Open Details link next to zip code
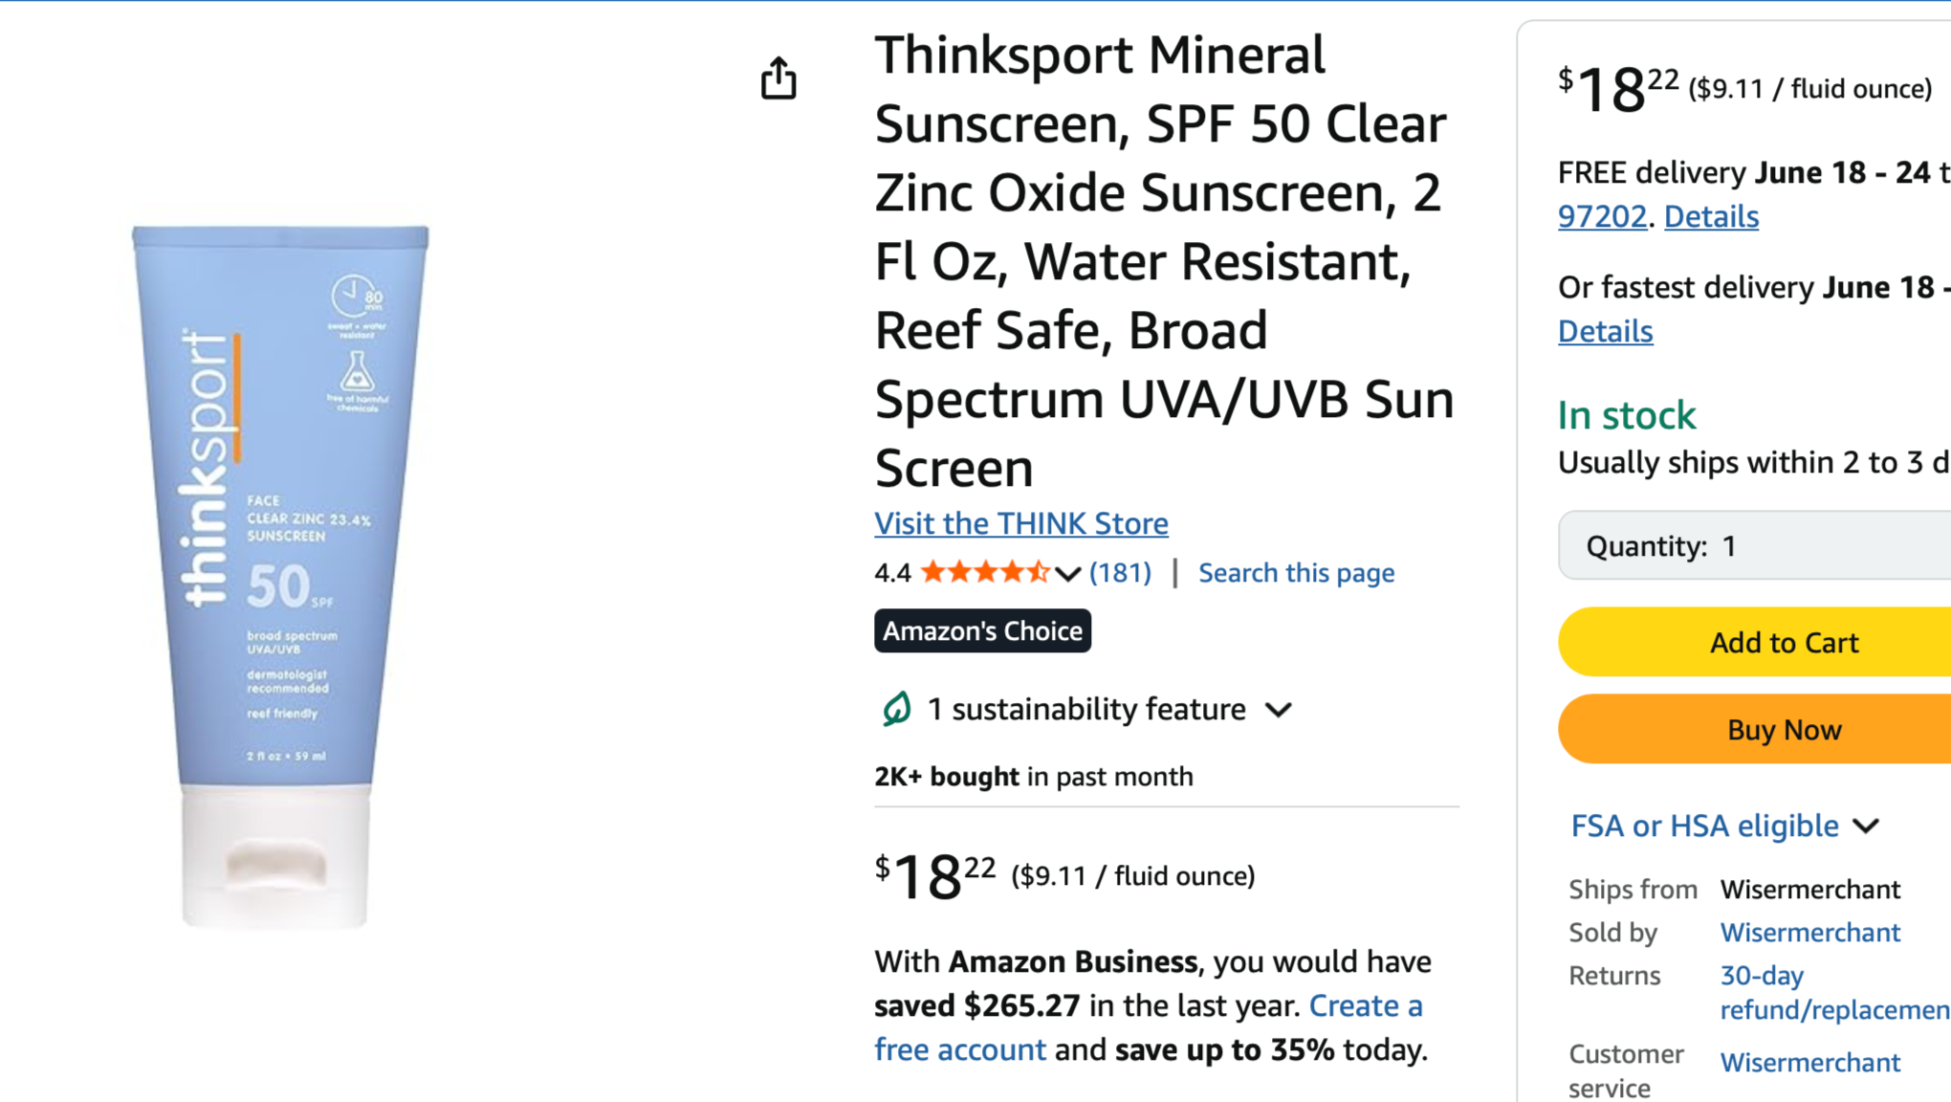This screenshot has width=1951, height=1102. [x=1711, y=216]
